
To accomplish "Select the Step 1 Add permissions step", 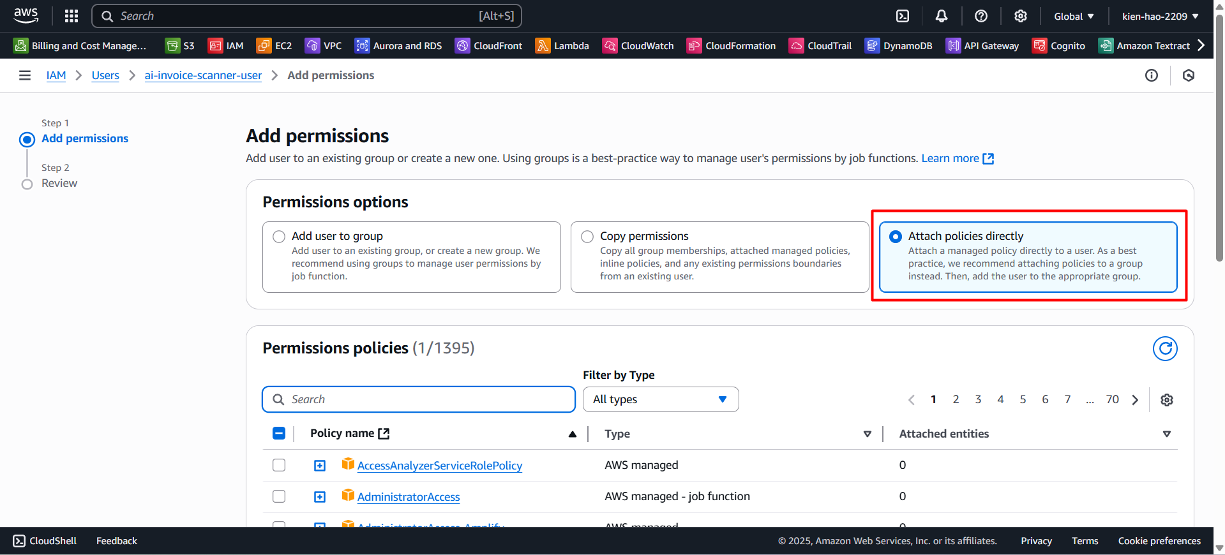I will (x=85, y=138).
